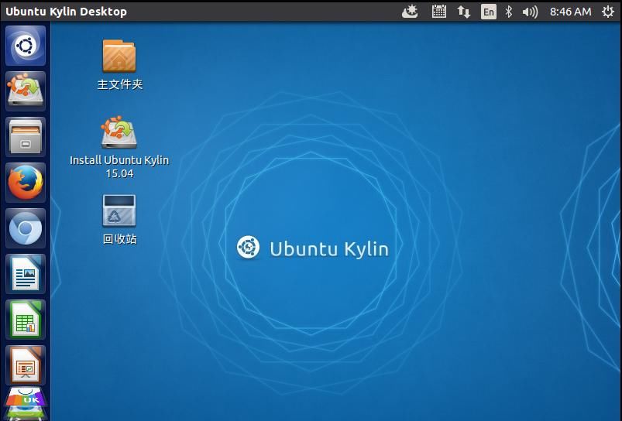Click the 8:46 AM clock

570,12
